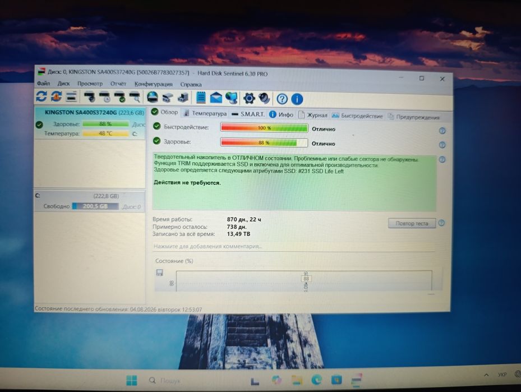Switch to the Температура tab
521x392 pixels.
(205, 113)
